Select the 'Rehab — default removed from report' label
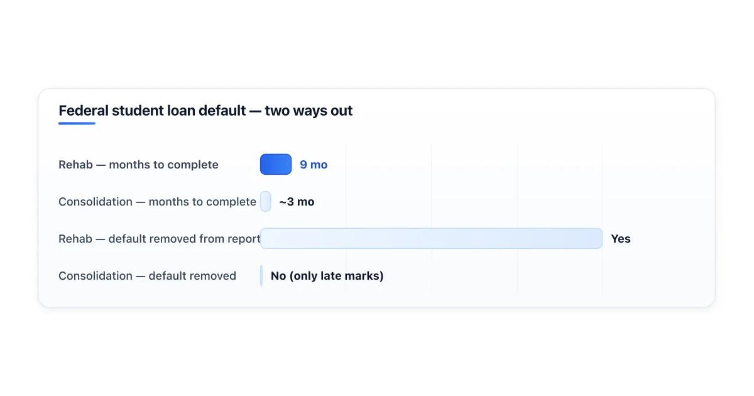 coord(160,239)
